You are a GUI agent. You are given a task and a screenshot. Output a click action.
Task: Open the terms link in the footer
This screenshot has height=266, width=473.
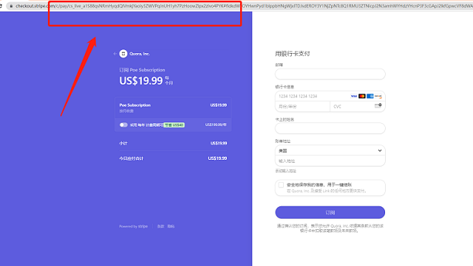160,226
